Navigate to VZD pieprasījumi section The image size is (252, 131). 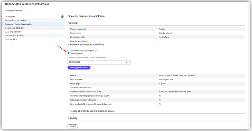pyautogui.click(x=13, y=32)
